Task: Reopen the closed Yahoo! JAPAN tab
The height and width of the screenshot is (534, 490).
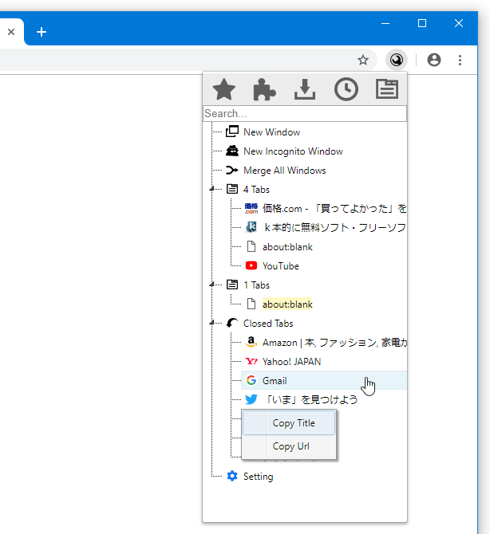Action: pos(291,361)
